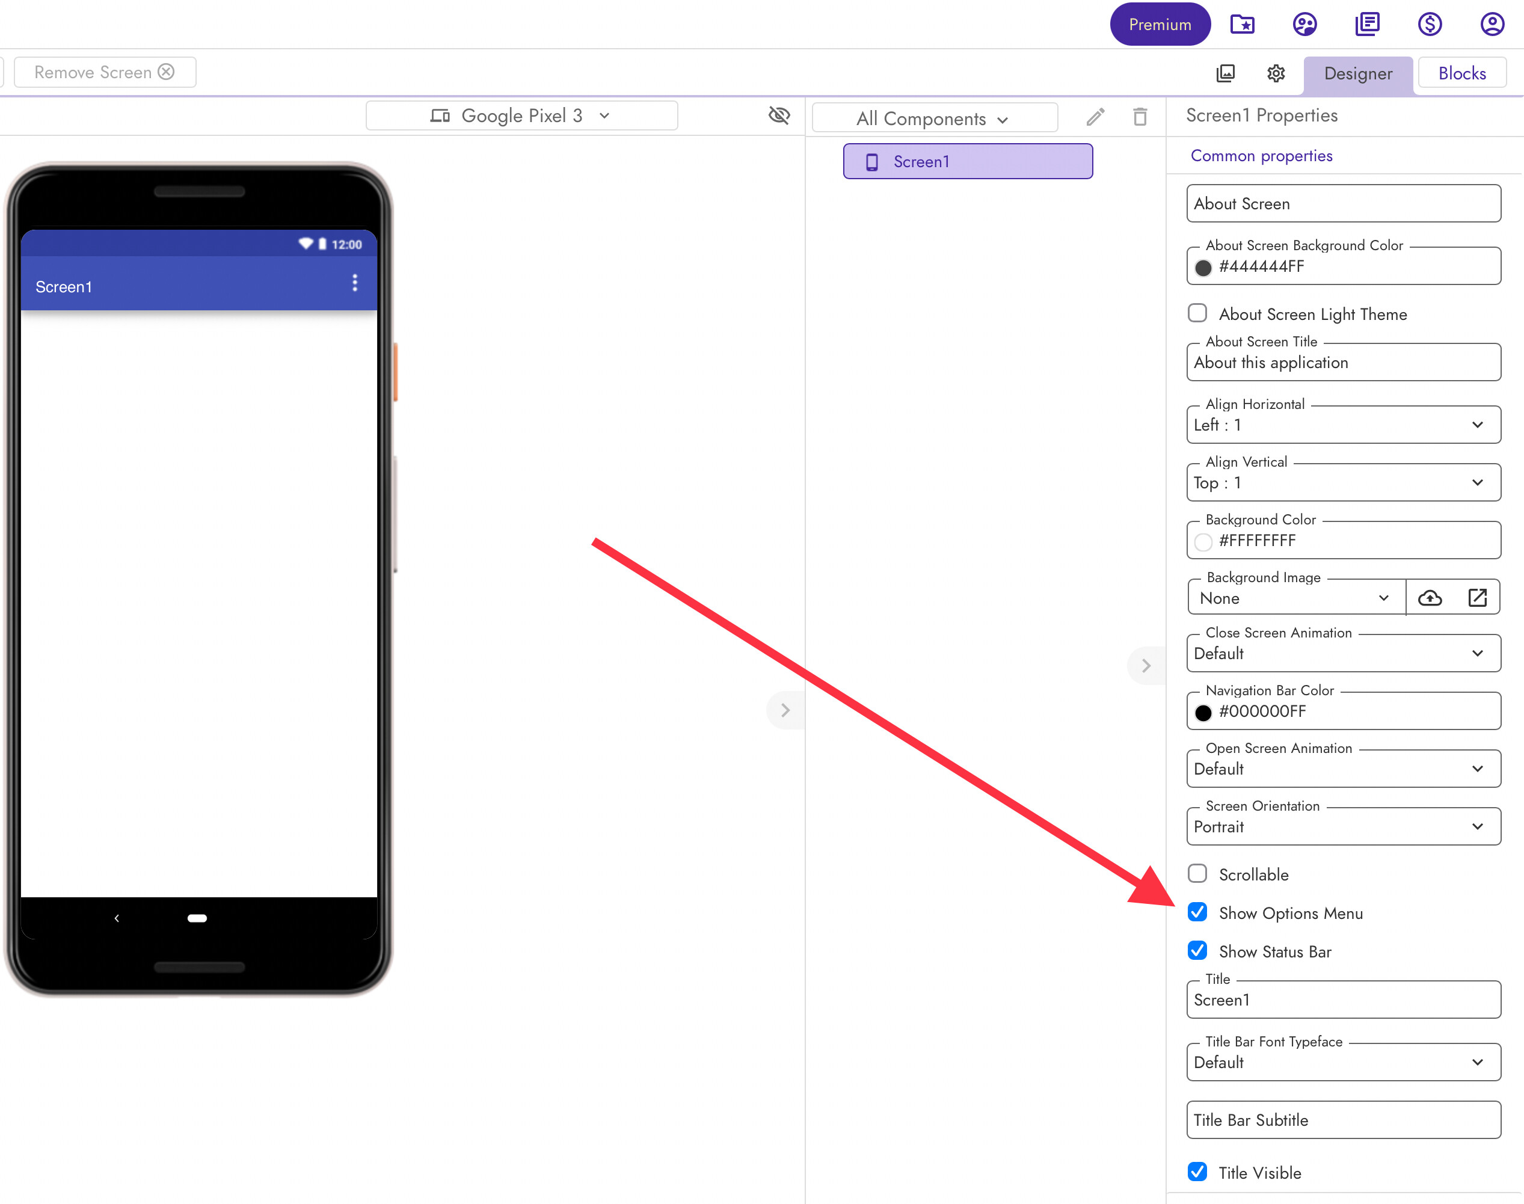Enable the Scrollable checkbox
Screen dimensions: 1524x1204
(1197, 873)
